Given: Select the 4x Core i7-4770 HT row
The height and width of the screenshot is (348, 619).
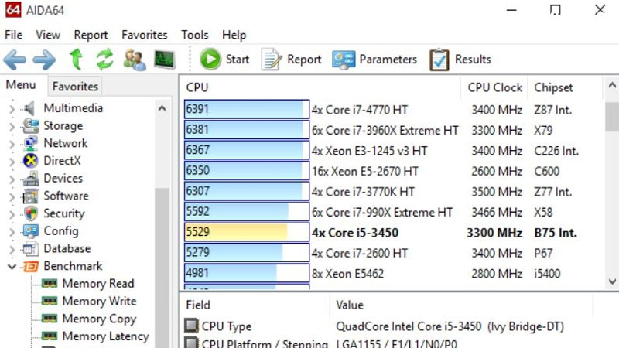Looking at the screenshot, I should 393,109.
